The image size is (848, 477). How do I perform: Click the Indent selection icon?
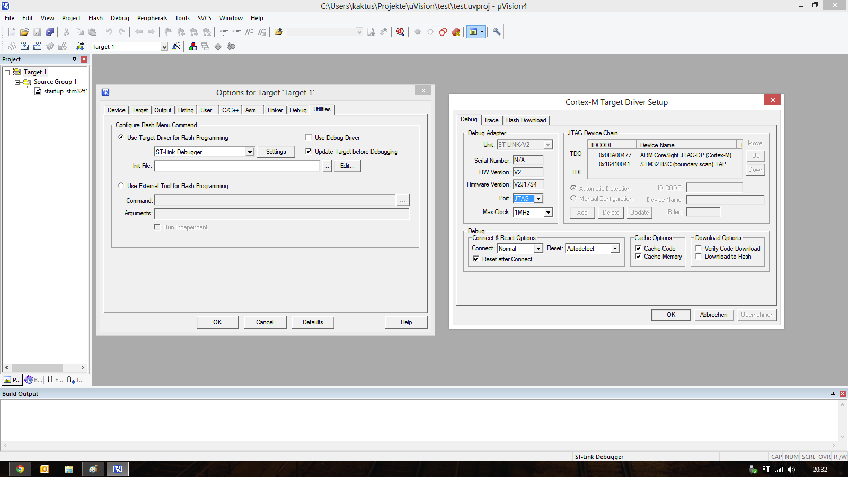[x=224, y=32]
